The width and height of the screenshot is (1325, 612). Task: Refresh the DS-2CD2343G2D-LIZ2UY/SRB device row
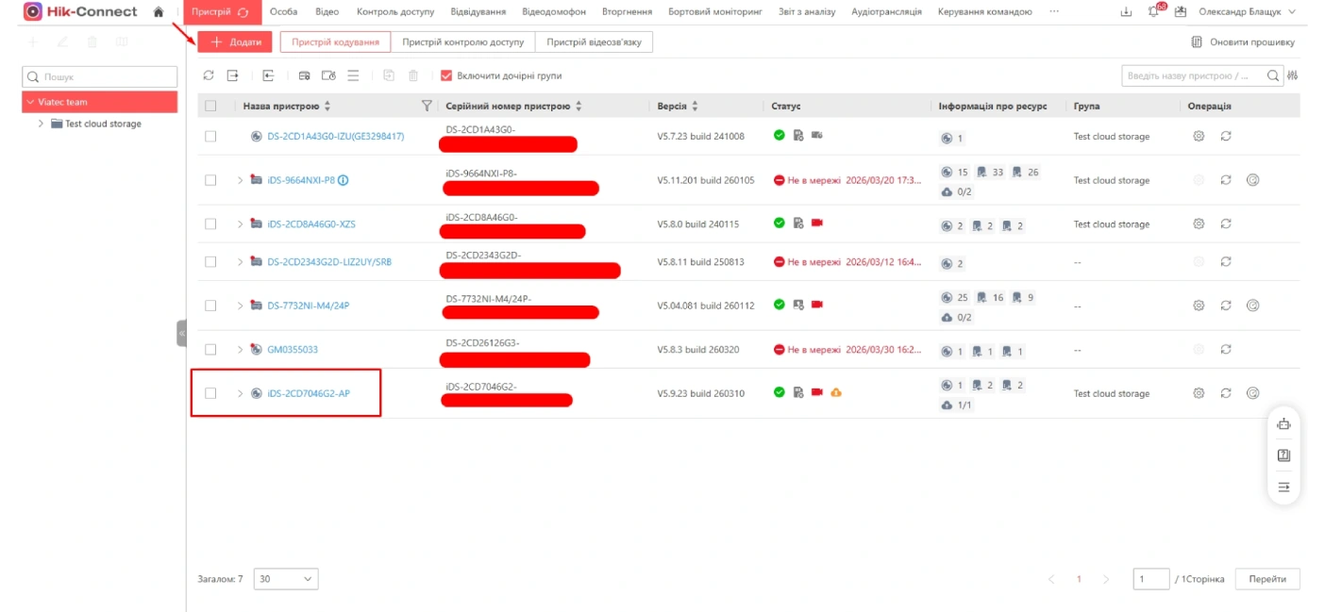tap(1226, 261)
